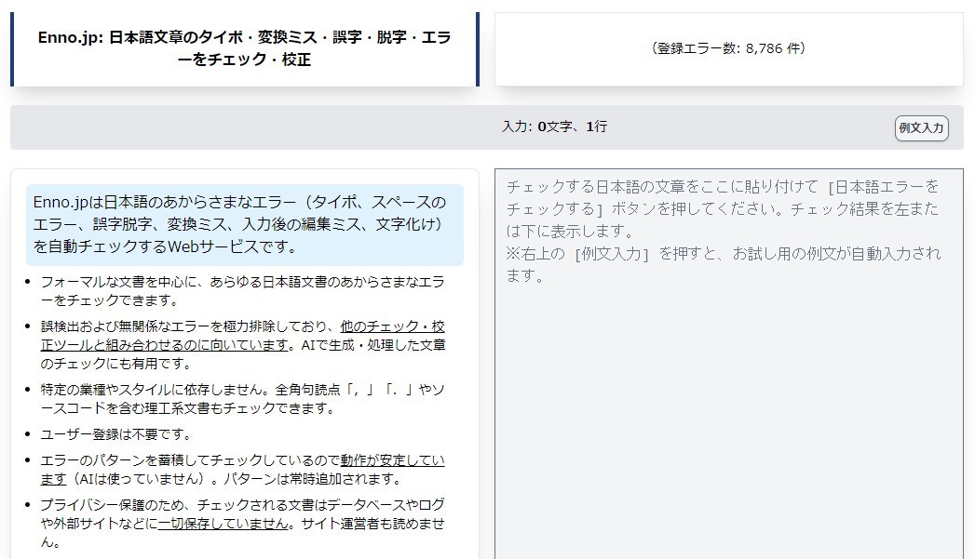Click the エラーのパターンを蓄積して text
This screenshot has height=559, width=975.
tap(125, 460)
